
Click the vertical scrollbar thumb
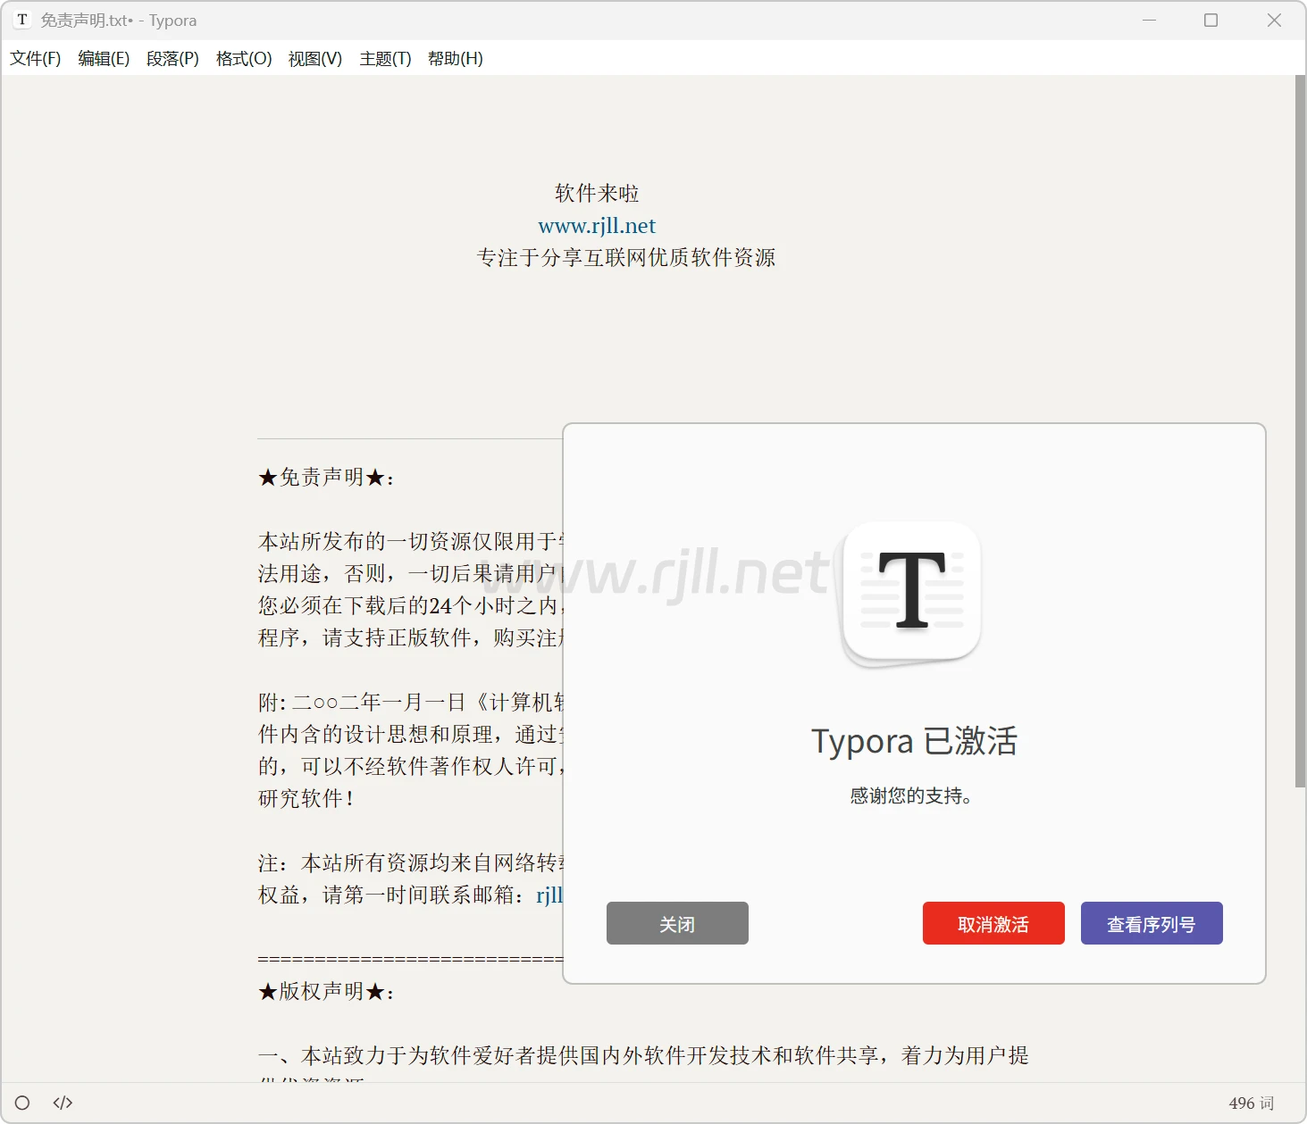(x=1300, y=429)
